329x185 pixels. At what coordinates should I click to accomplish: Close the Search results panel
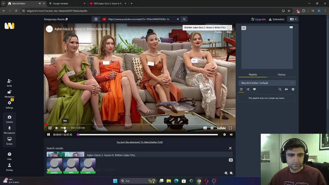(230, 148)
